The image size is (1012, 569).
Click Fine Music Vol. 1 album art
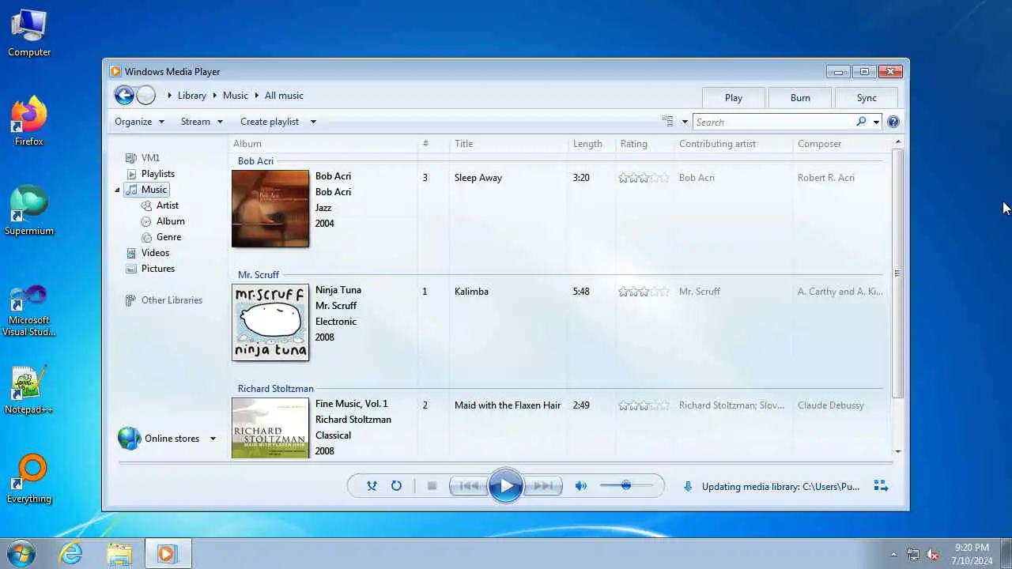point(270,428)
